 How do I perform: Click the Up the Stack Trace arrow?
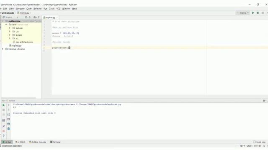click(8, 105)
